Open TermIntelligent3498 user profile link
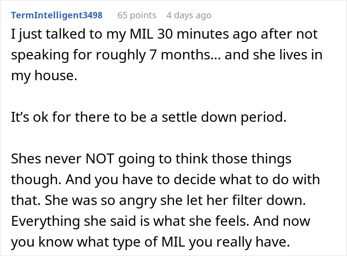The height and width of the screenshot is (256, 347). [57, 15]
